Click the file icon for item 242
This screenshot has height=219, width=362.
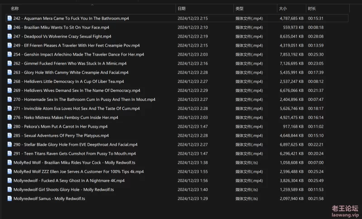click(x=10, y=19)
